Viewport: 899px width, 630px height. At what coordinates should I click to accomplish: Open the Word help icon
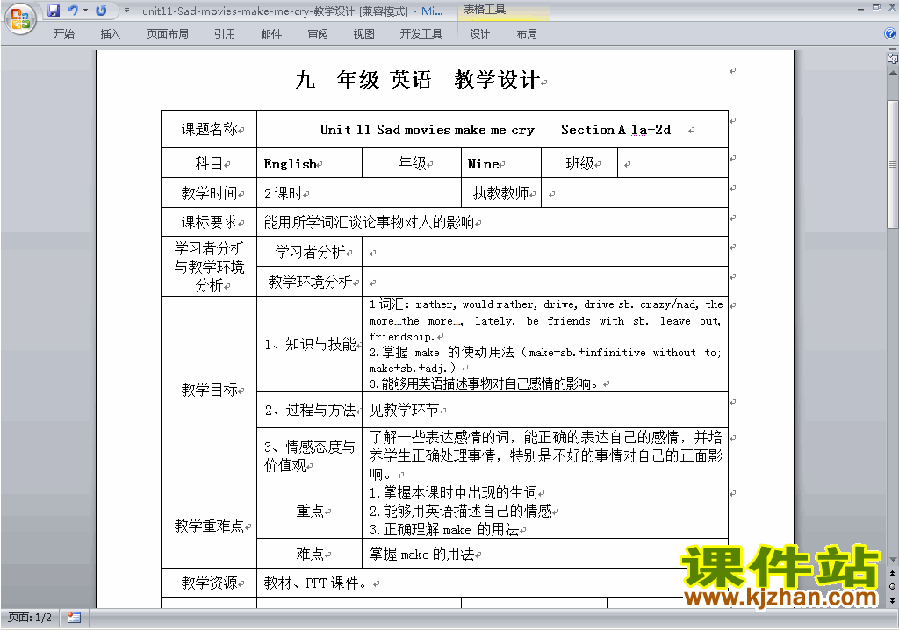click(890, 34)
